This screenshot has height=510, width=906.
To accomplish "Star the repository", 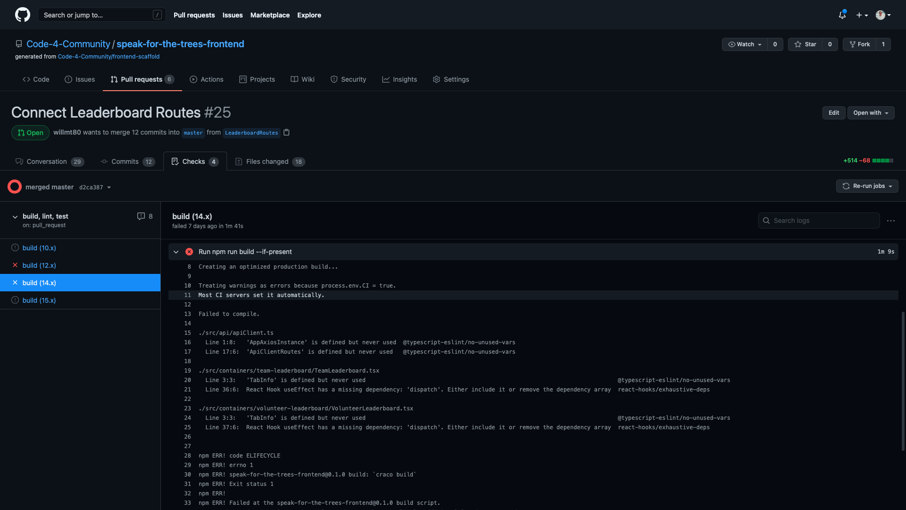I will coord(805,44).
